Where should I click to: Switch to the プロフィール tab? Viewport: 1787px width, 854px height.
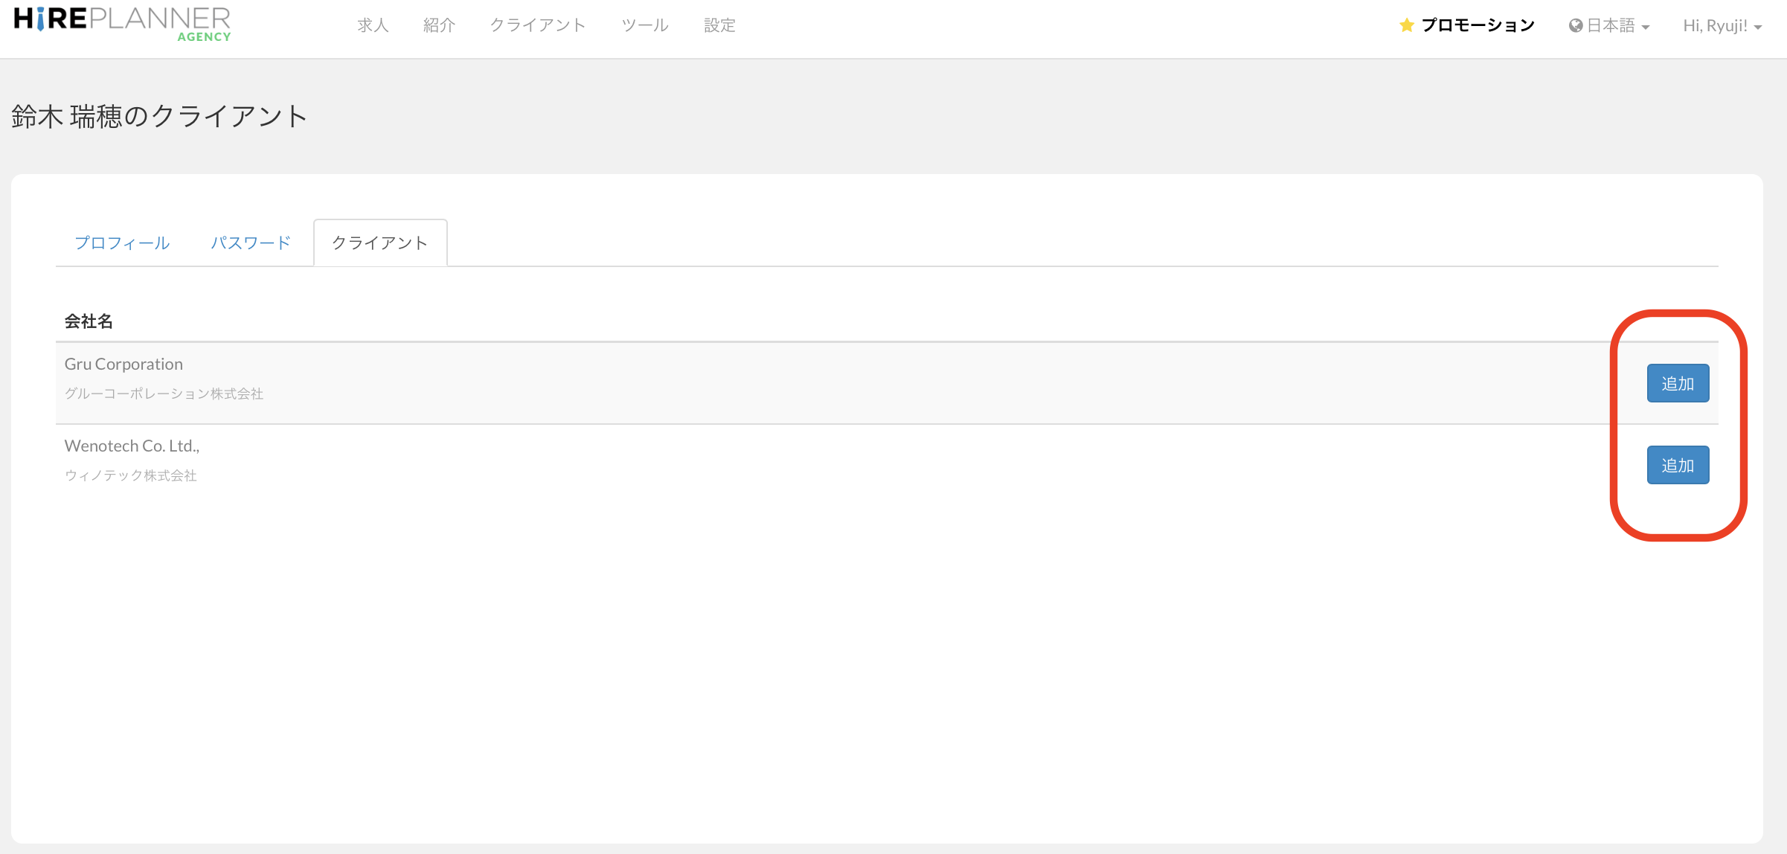tap(122, 242)
